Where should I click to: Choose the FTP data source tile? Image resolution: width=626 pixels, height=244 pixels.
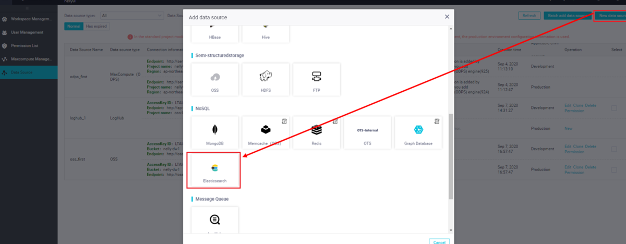click(316, 80)
